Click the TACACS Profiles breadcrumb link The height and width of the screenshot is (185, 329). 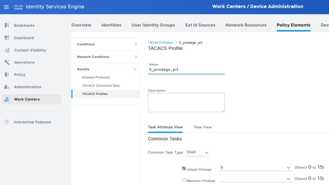coord(160,43)
